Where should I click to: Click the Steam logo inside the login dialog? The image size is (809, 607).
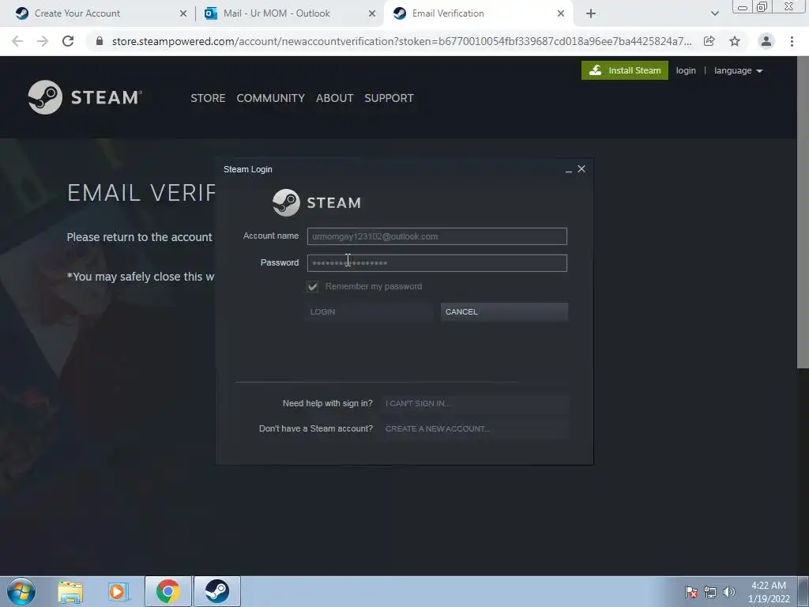317,202
